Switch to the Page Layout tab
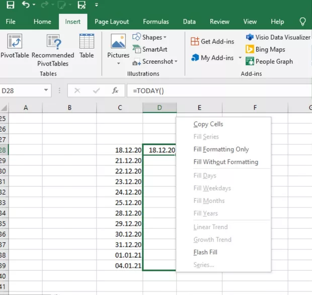This screenshot has width=312, height=295. pyautogui.click(x=112, y=22)
